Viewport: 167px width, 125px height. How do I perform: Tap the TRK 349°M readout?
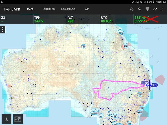pos(50,19)
